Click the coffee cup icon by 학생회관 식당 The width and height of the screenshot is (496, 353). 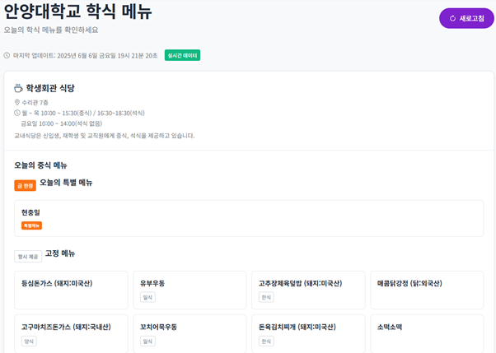(x=18, y=88)
